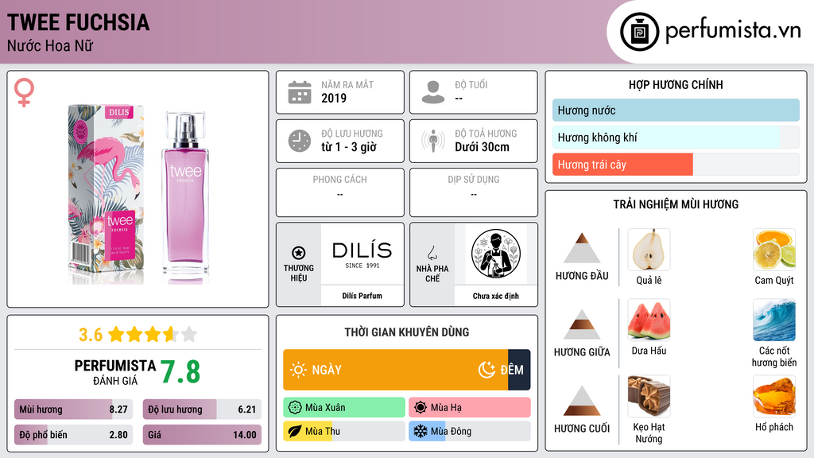
Task: Click the green Perfumista score 7.8
Action: pyautogui.click(x=180, y=372)
